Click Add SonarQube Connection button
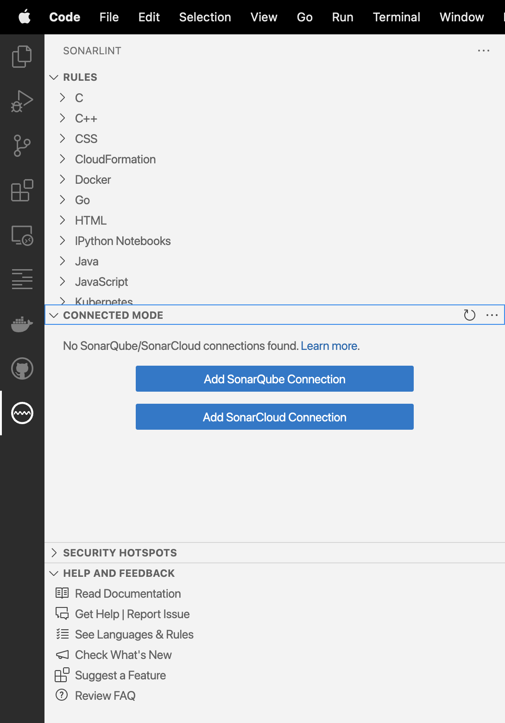The image size is (505, 723). coord(275,379)
